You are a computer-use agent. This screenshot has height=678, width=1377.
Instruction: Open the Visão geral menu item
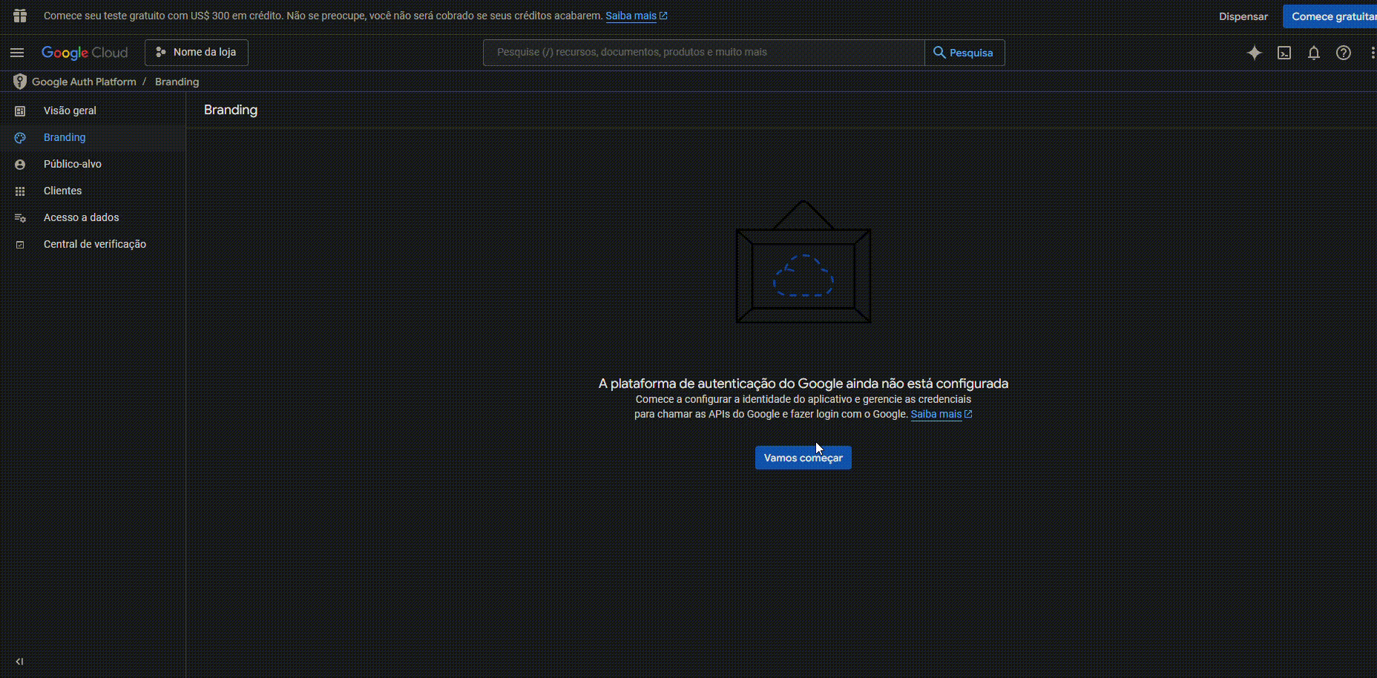coord(93,111)
